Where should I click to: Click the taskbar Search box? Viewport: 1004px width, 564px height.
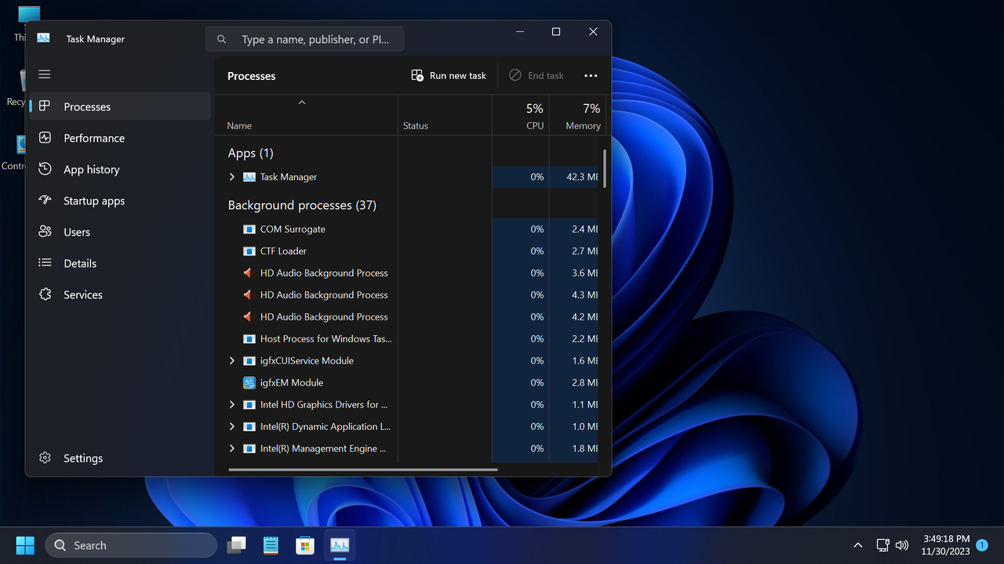[x=131, y=545]
